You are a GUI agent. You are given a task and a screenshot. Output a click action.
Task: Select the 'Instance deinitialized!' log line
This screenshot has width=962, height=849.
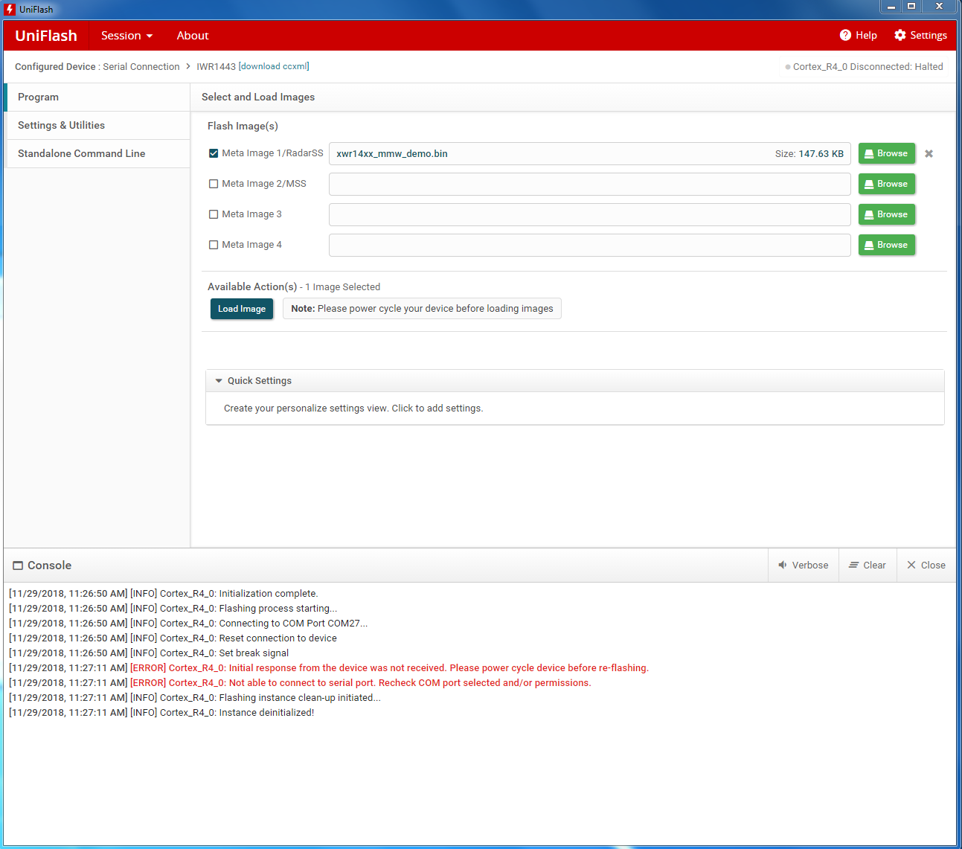(x=161, y=713)
